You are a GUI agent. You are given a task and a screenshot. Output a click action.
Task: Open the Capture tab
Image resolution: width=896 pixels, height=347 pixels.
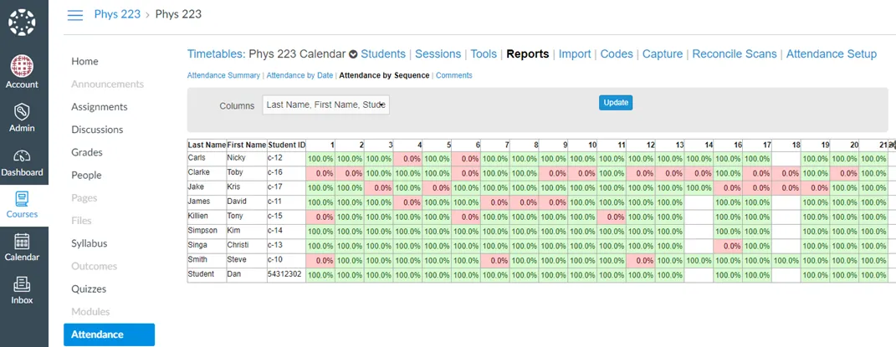(x=663, y=54)
